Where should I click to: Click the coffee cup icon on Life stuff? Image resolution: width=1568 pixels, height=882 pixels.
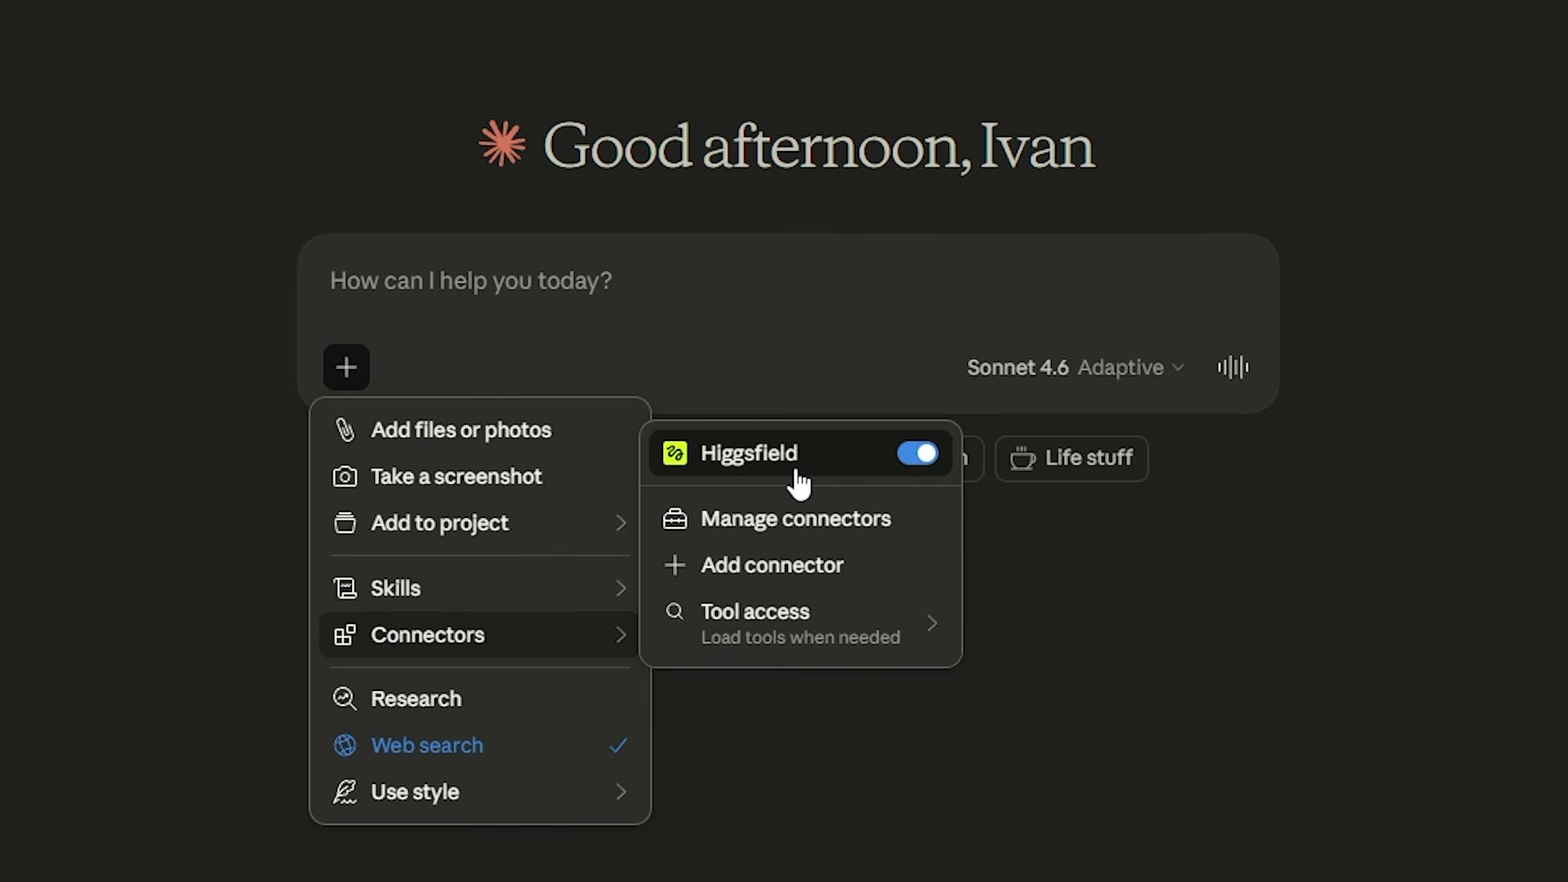click(x=1022, y=458)
